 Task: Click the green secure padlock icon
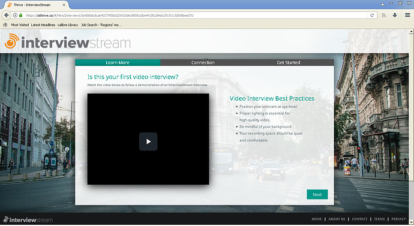click(20, 16)
